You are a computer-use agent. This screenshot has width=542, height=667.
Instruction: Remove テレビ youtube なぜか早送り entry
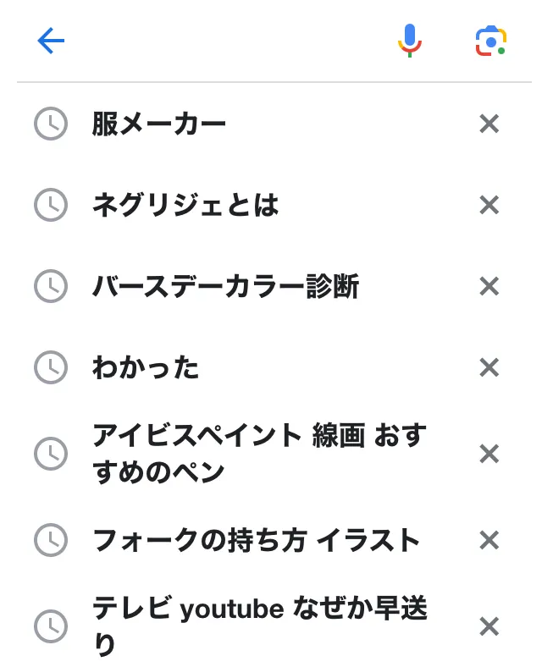click(x=489, y=626)
